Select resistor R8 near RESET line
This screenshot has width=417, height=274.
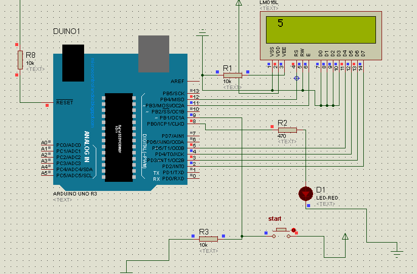point(20,60)
